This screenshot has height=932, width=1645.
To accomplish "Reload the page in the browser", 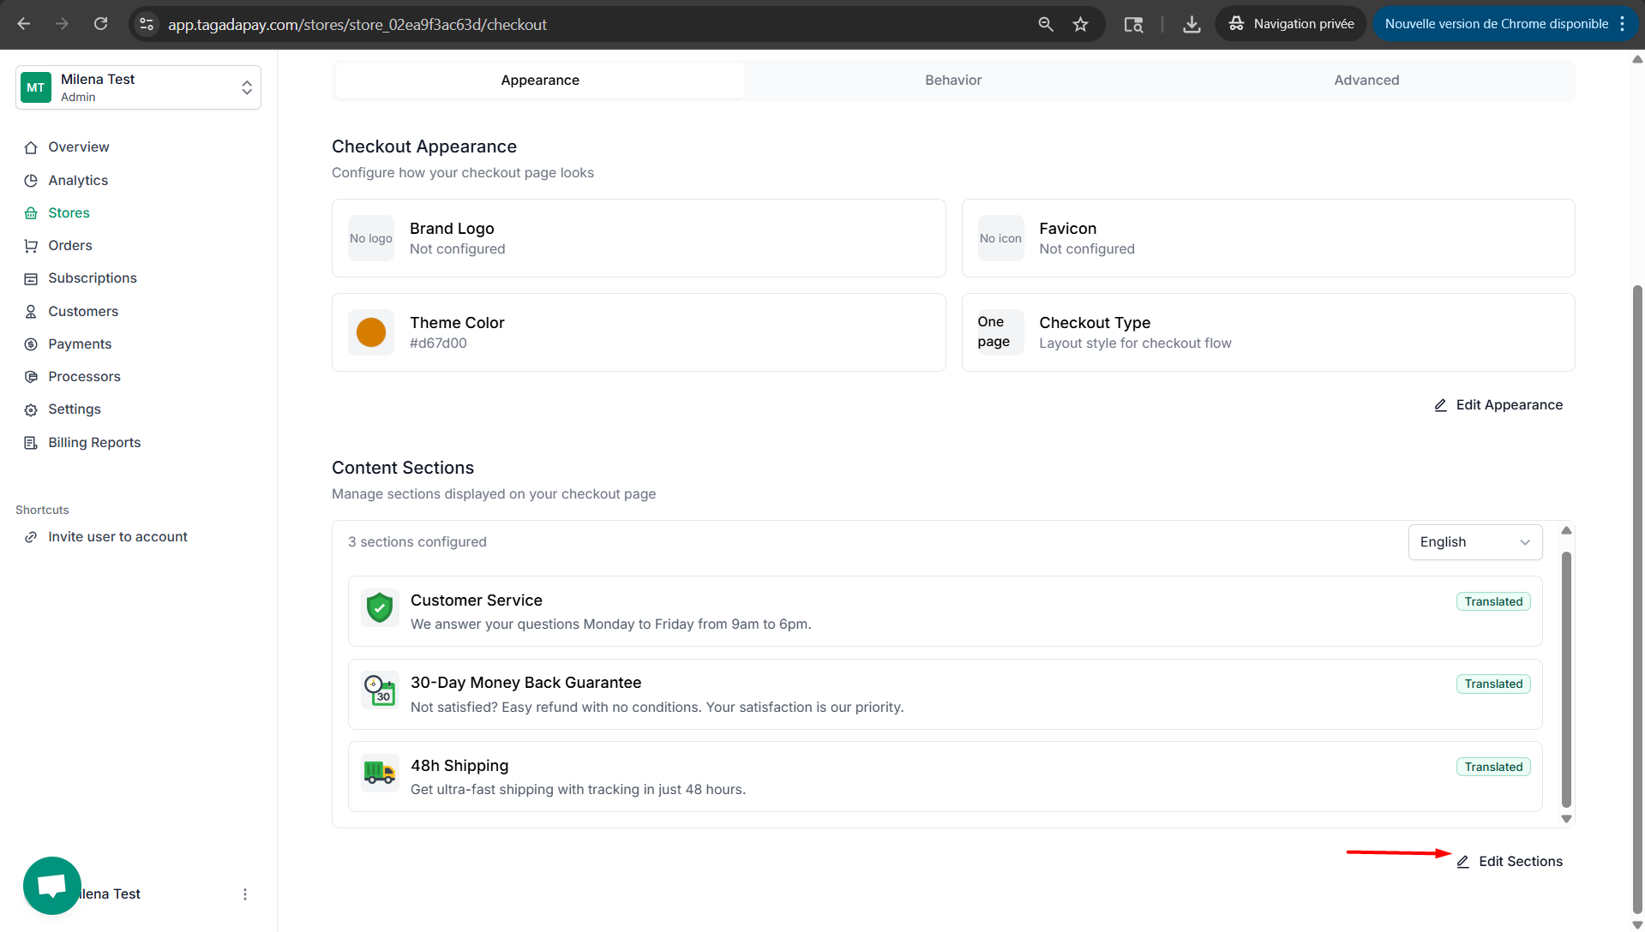I will (101, 24).
